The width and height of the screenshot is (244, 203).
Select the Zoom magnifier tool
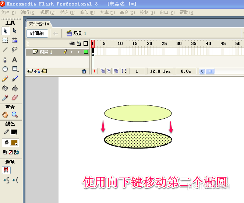coord(15,115)
